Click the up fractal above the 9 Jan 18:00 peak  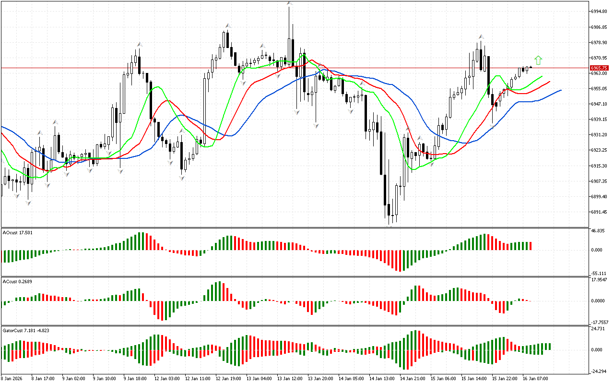139,44
